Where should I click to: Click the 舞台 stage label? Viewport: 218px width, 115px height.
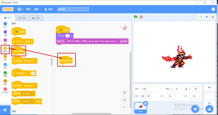(209, 87)
